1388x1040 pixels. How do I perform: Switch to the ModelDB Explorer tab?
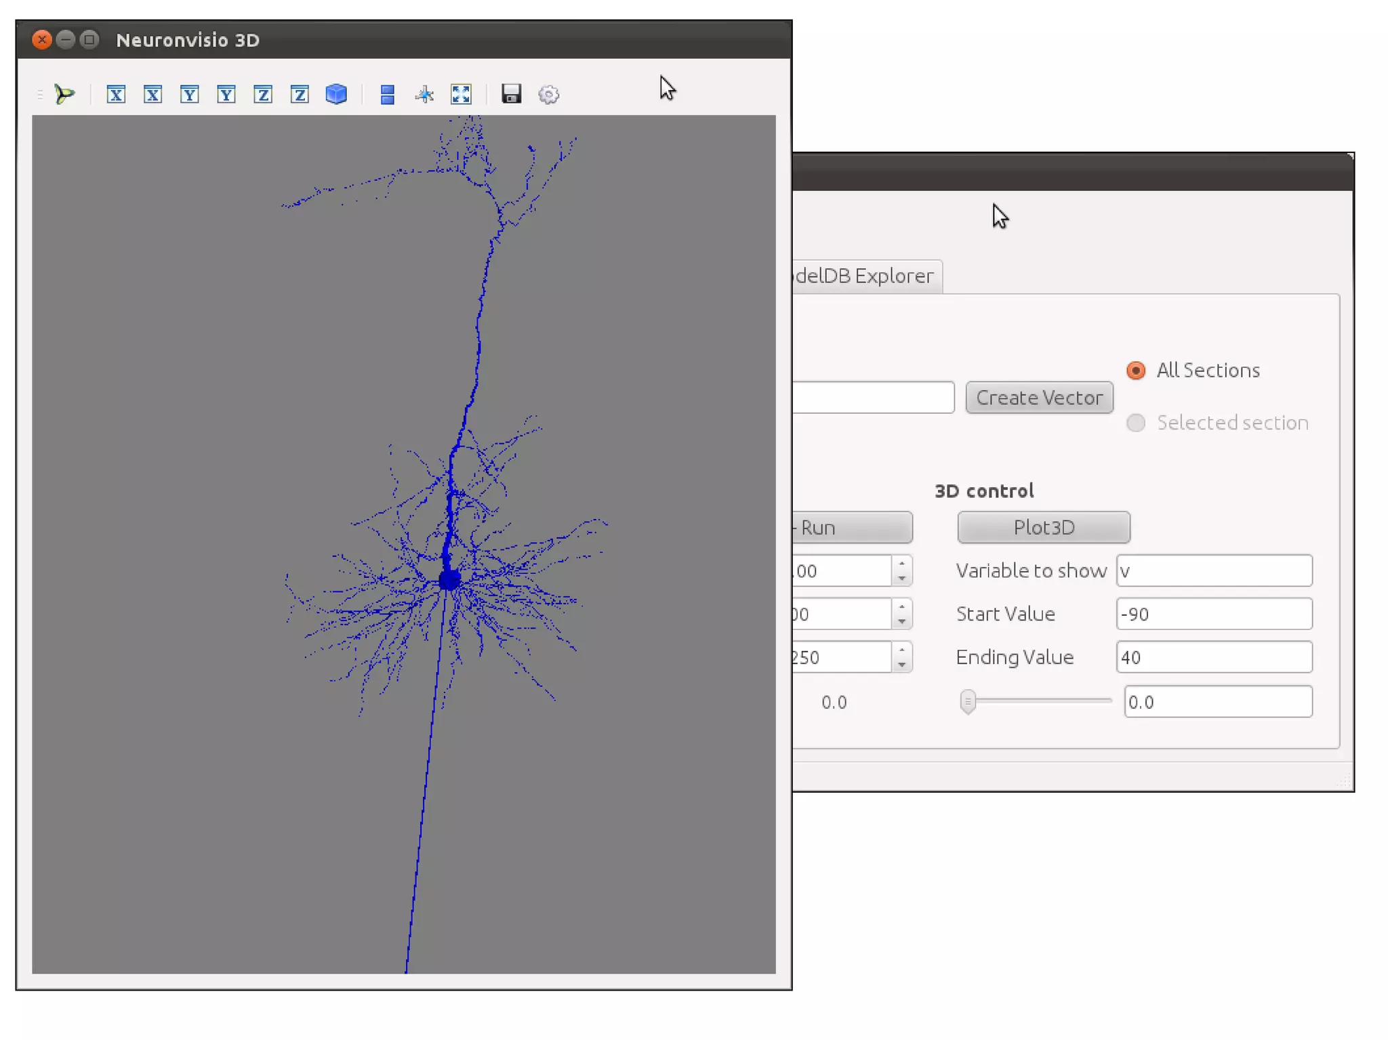864,276
